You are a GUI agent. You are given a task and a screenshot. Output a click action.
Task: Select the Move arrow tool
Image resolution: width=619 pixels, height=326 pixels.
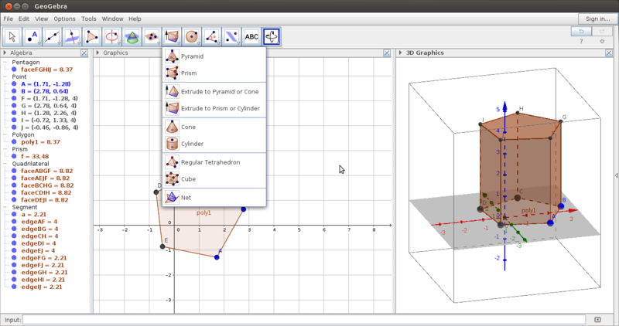12,36
